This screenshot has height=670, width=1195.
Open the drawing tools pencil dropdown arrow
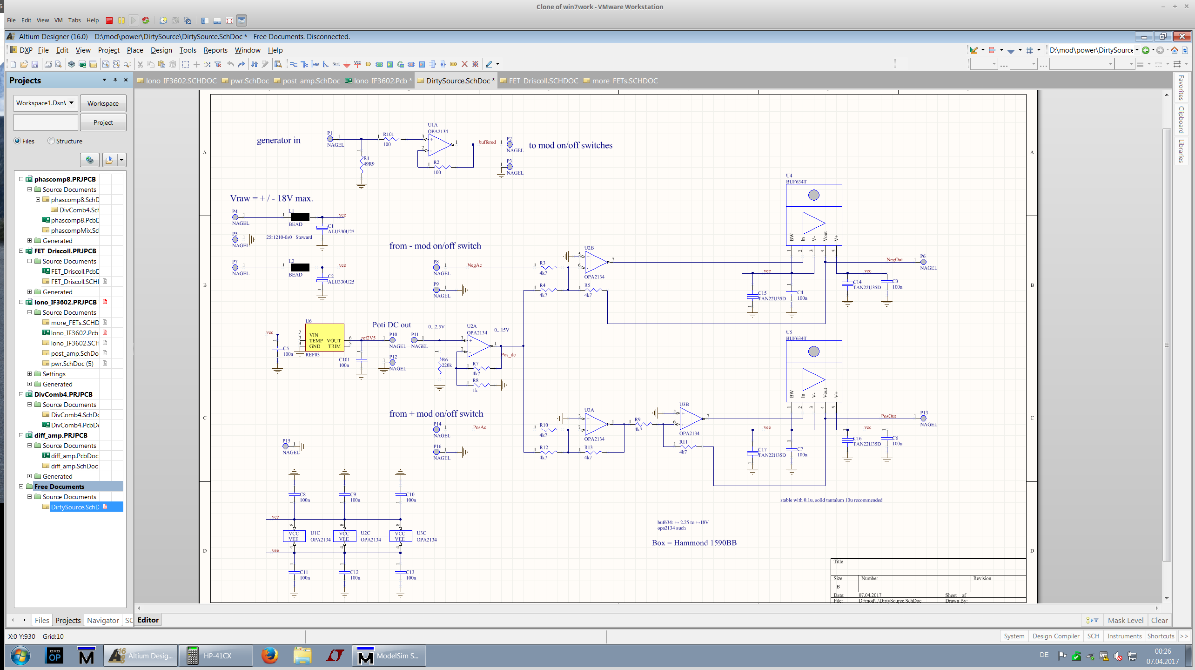[x=497, y=64]
